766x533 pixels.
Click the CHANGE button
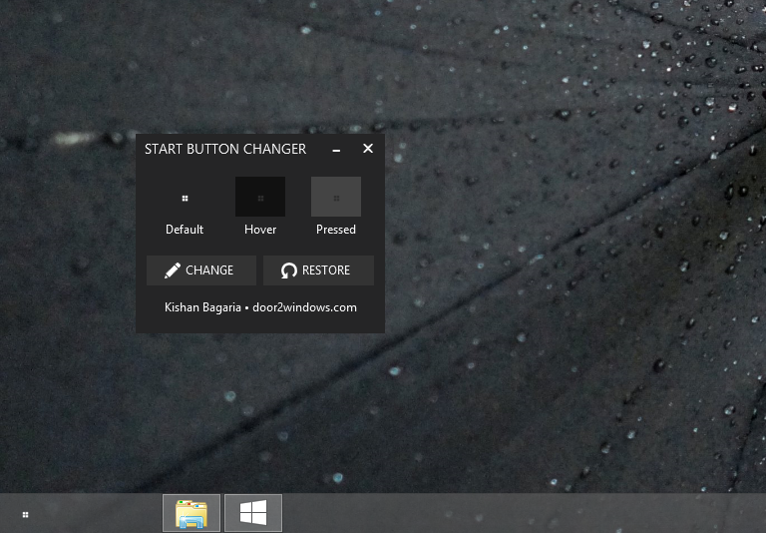pyautogui.click(x=201, y=270)
